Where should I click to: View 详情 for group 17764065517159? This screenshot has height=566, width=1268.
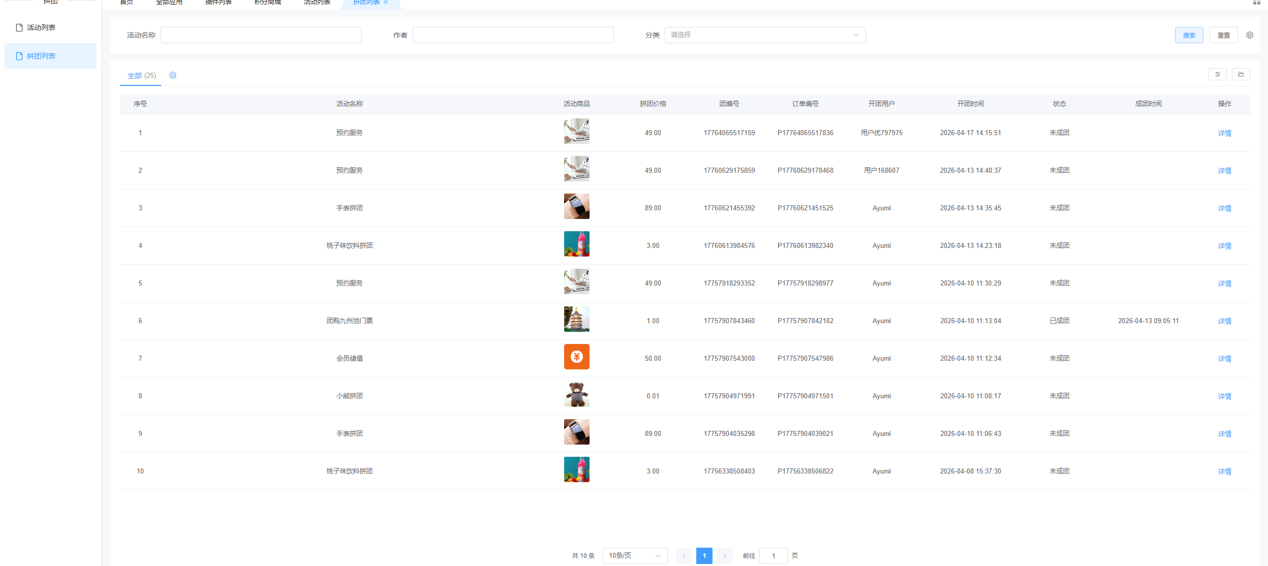[x=1225, y=133]
